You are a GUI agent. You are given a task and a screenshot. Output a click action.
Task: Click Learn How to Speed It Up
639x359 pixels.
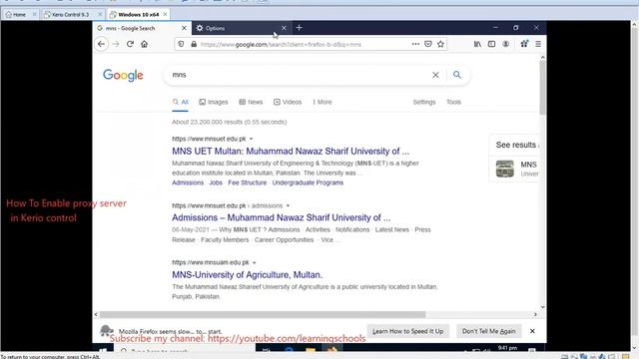(x=408, y=331)
